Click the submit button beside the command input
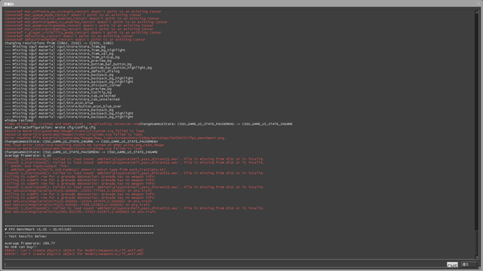 (x=469, y=264)
